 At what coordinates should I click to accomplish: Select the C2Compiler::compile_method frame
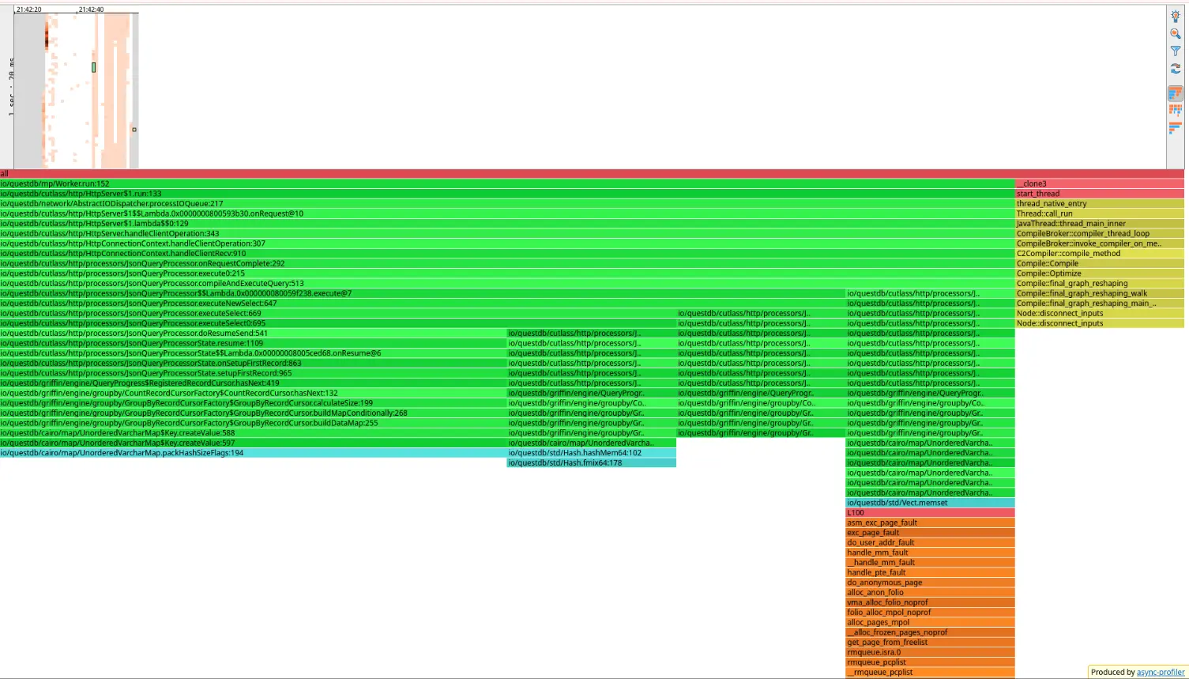(1099, 254)
